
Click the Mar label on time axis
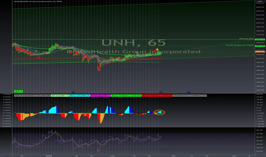click(173, 156)
